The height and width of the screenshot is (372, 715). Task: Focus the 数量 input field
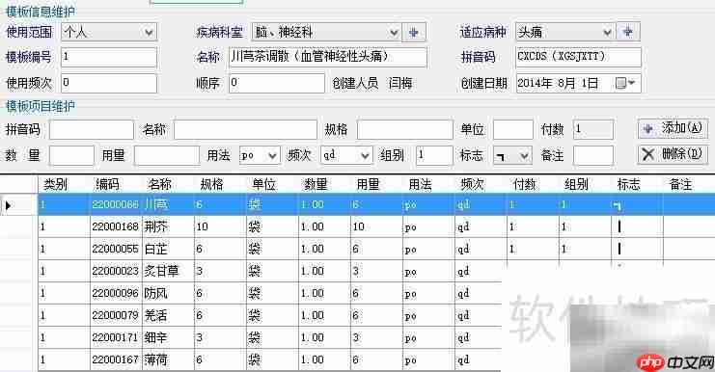(71, 156)
